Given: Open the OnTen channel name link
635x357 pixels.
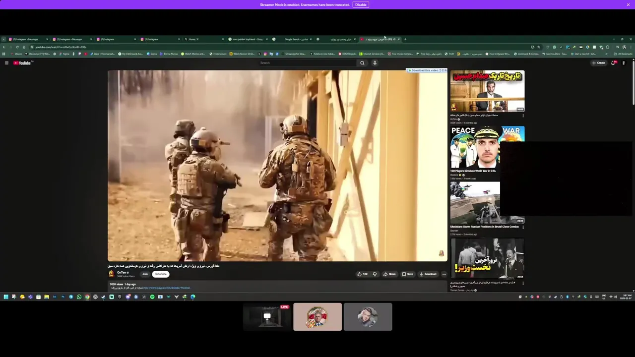Looking at the screenshot, I should [122, 272].
